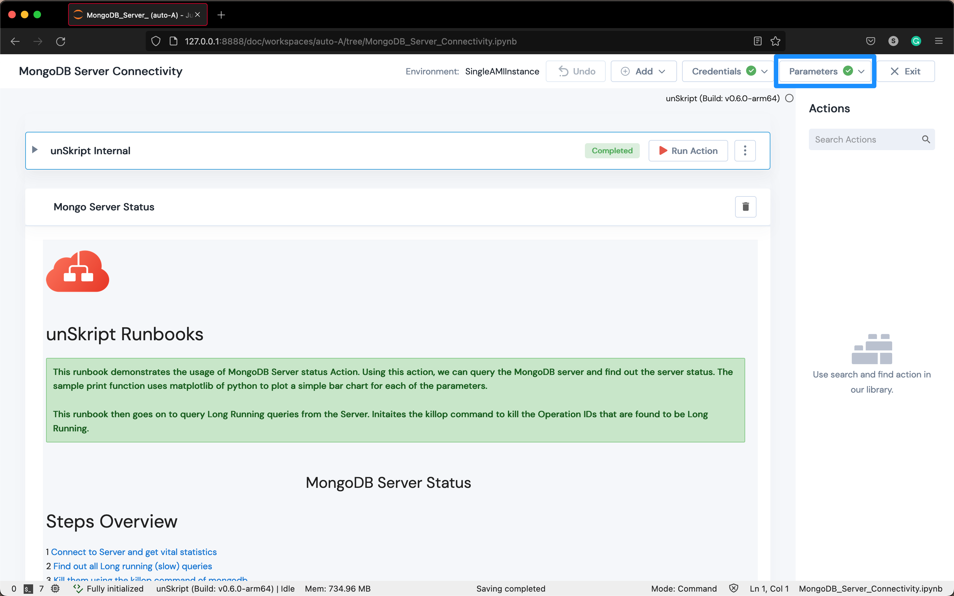Click the SingleAMIInstance environment name
The image size is (954, 596).
pos(502,71)
